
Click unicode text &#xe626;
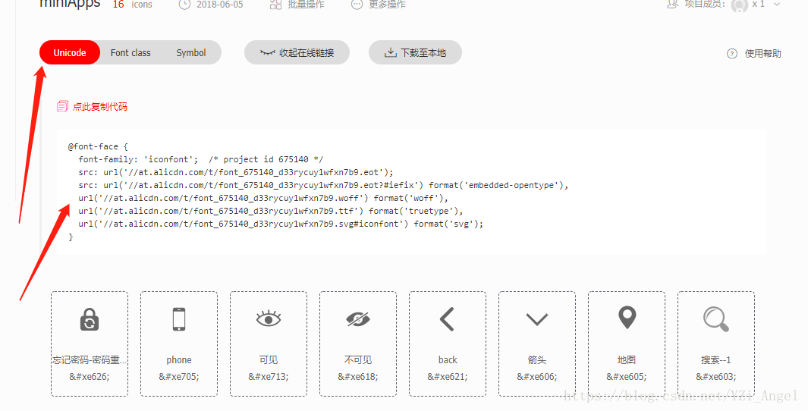[x=90, y=376]
